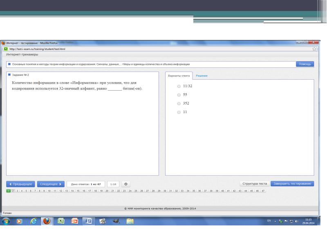
Task: Switch to Word in the taskbar
Action: pyautogui.click(x=89, y=221)
